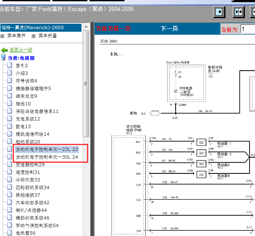Open the 起动系统20 entry
Screen dimensions: 255x236
click(x=28, y=142)
